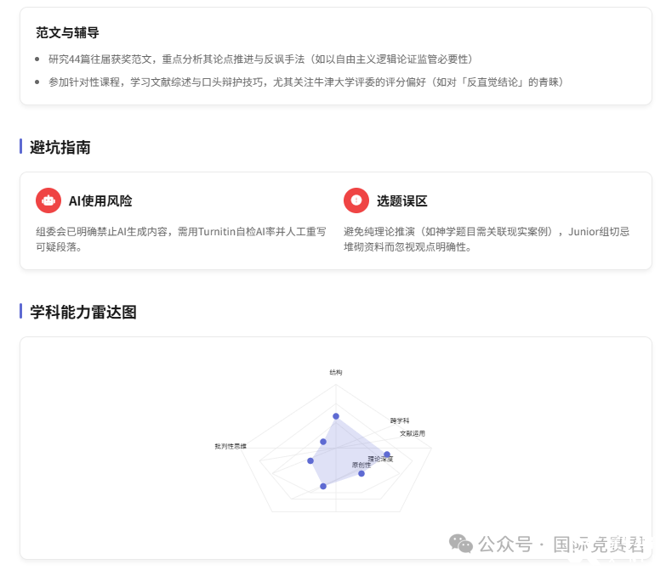This screenshot has width=666, height=570.
Task: Click the 理论深度 label on the chart
Action: (380, 459)
